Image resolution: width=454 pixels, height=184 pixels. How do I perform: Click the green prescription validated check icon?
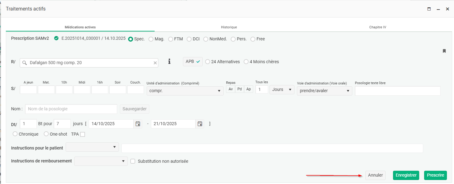[56, 39]
